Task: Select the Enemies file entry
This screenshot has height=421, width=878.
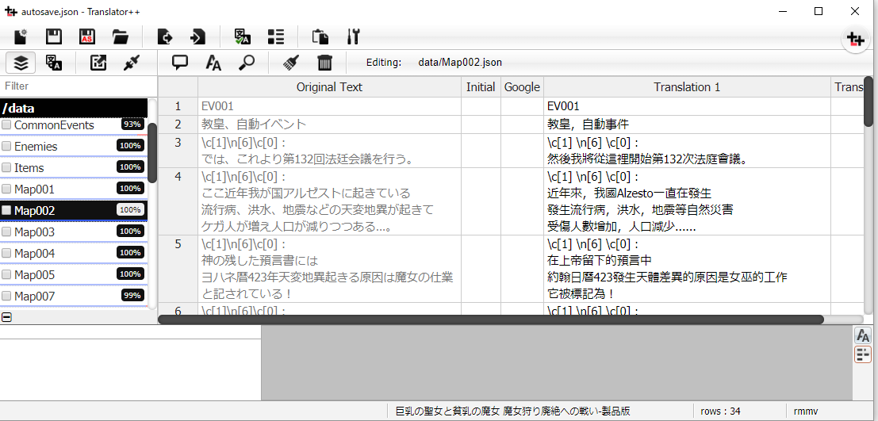Action: 74,146
